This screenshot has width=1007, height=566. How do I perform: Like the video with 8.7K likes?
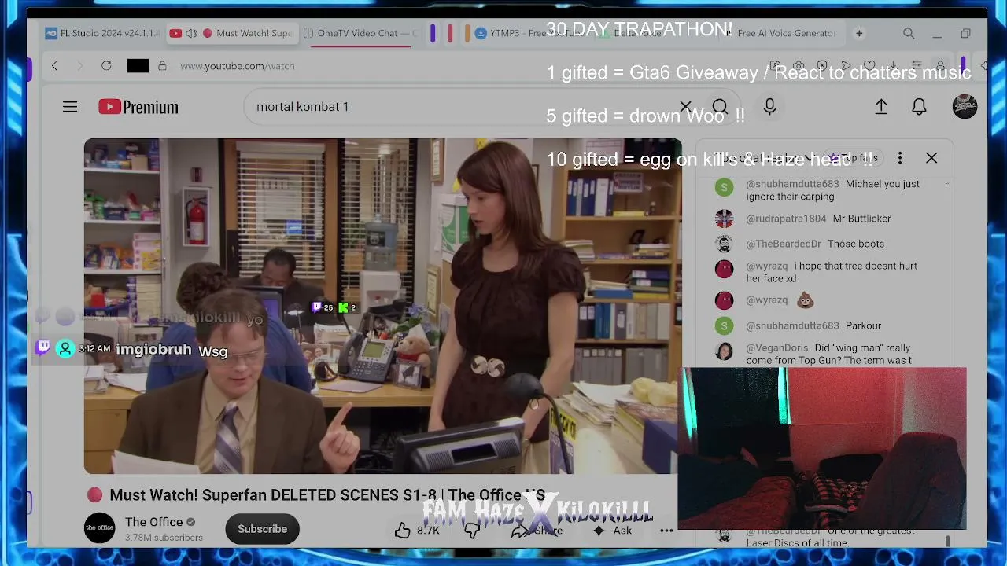417,530
